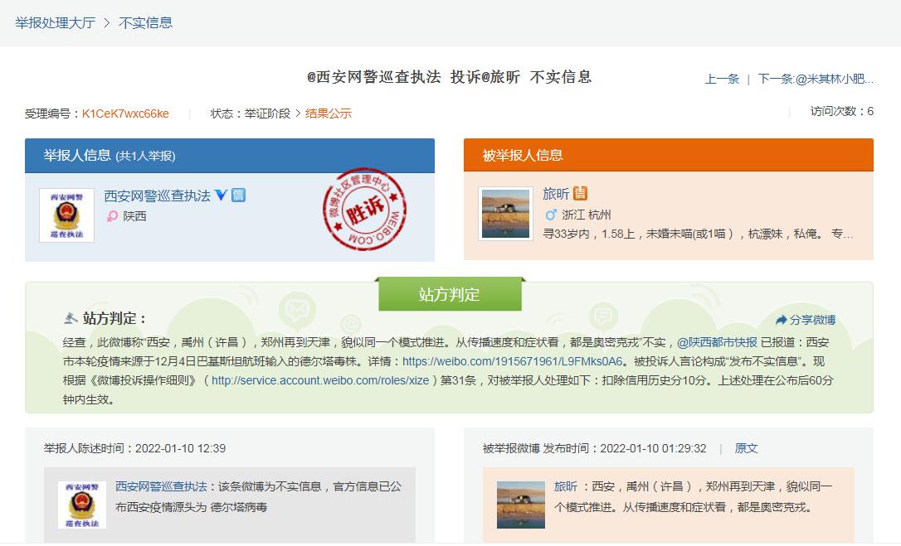Click 举报人信息 panel header

tap(229, 156)
